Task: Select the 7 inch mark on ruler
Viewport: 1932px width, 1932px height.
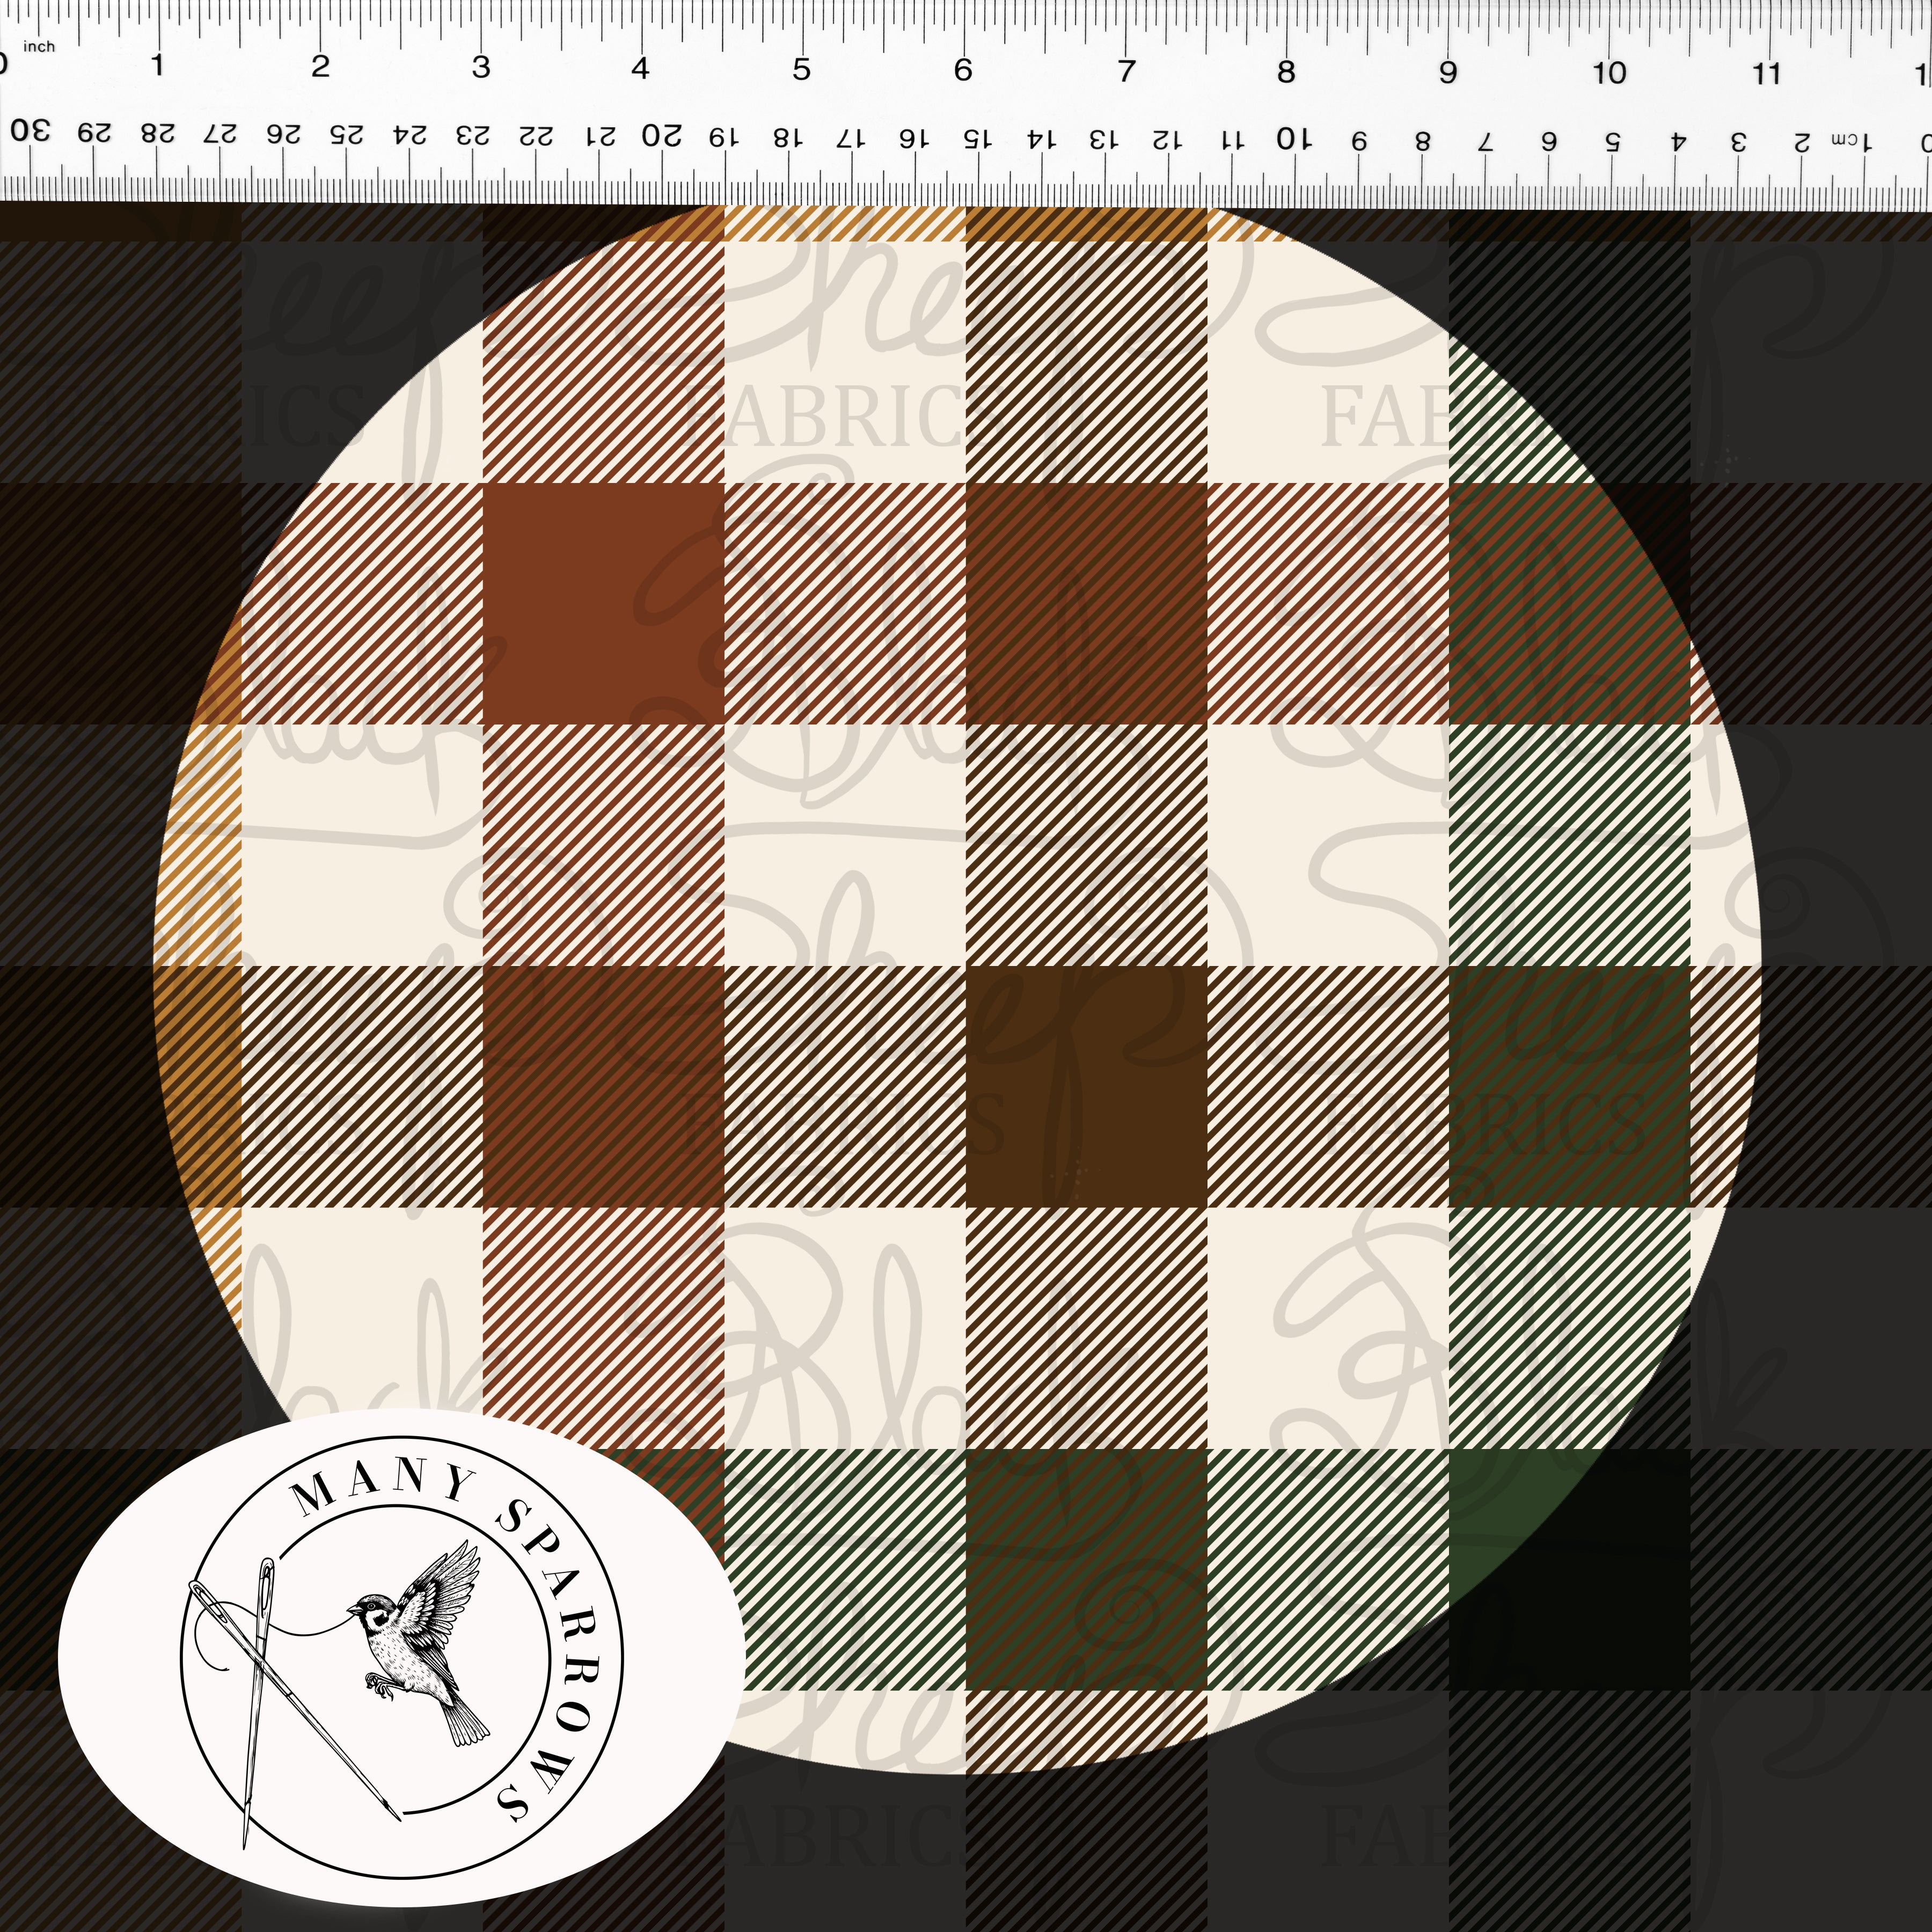Action: pyautogui.click(x=1126, y=70)
